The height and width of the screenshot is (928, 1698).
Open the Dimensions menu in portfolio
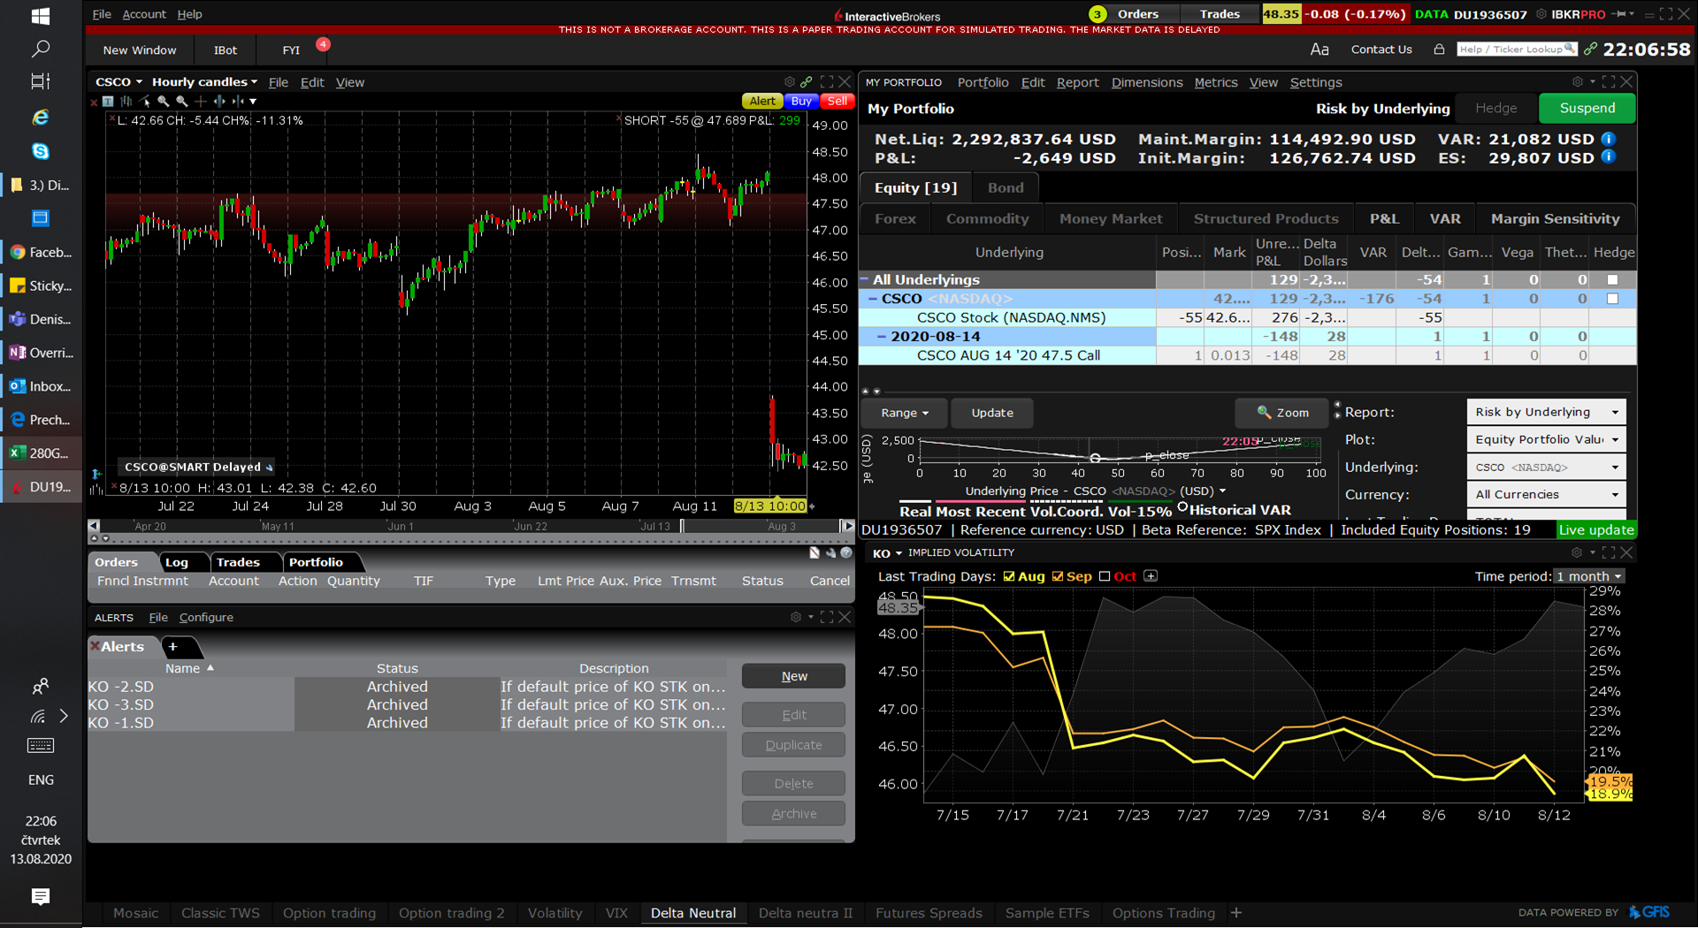[x=1147, y=82]
